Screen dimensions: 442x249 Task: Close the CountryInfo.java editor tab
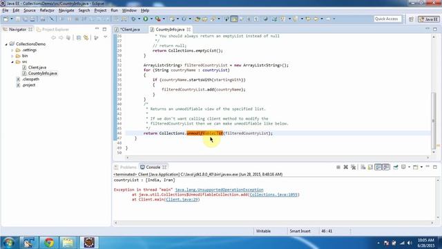[x=189, y=29]
